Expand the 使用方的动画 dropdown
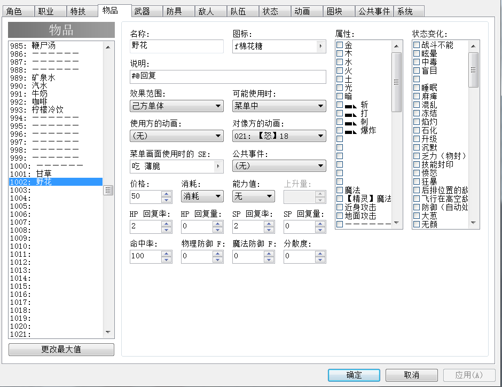The width and height of the screenshot is (502, 387). pos(177,136)
